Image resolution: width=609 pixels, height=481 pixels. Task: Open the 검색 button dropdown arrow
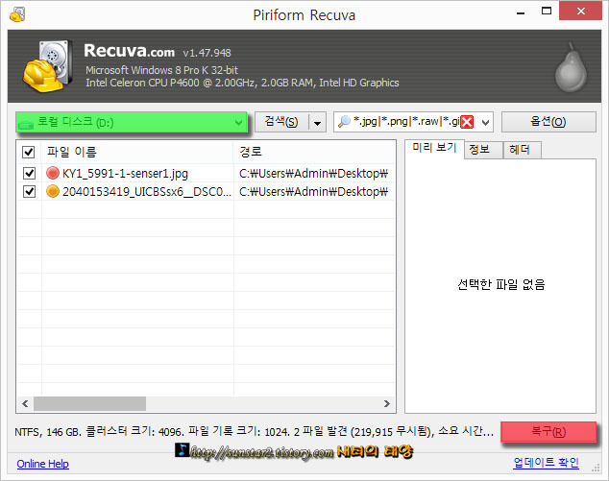click(x=317, y=123)
